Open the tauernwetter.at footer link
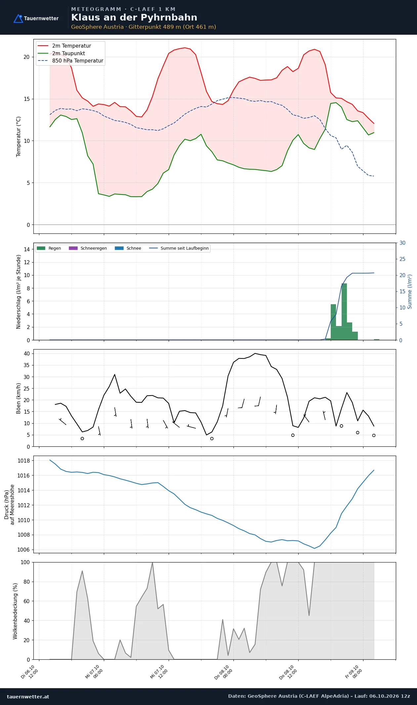 [28, 696]
